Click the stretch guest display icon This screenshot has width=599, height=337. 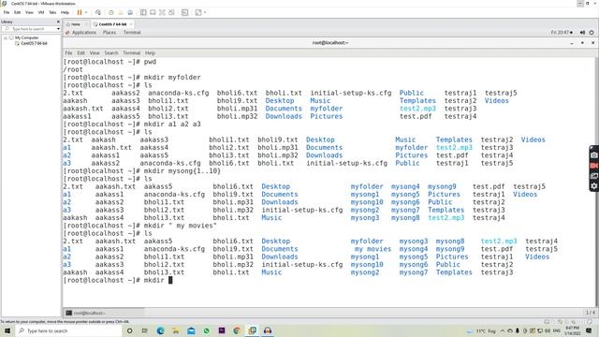tap(198, 12)
